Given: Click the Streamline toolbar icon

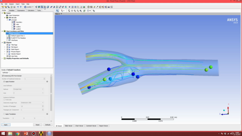Looking at the screenshot, I should coord(42,7).
